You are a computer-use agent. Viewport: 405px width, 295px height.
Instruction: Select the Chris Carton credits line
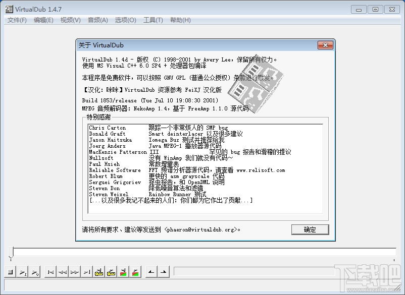click(x=159, y=128)
